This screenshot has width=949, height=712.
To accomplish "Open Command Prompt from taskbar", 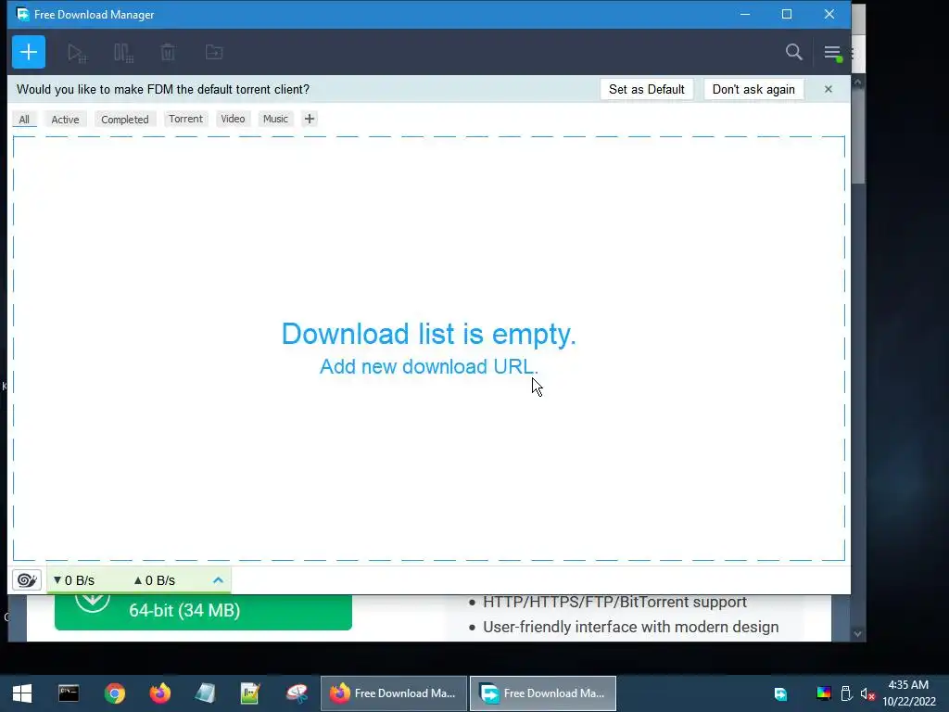I will point(69,693).
